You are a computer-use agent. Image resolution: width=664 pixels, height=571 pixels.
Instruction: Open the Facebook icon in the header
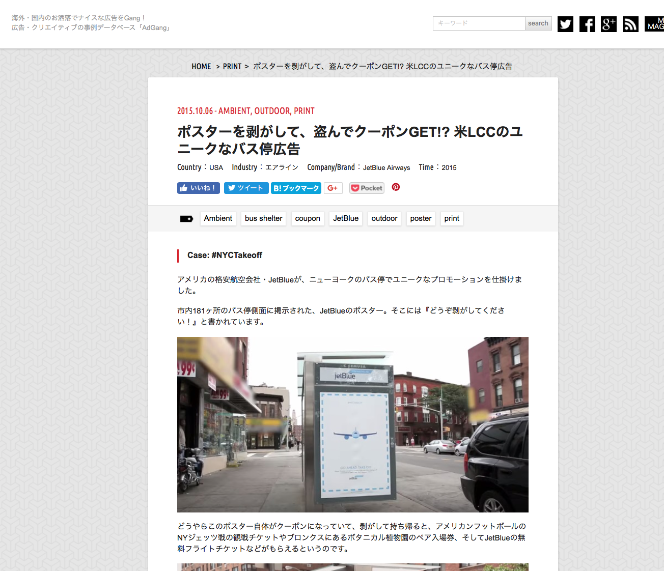coord(587,24)
